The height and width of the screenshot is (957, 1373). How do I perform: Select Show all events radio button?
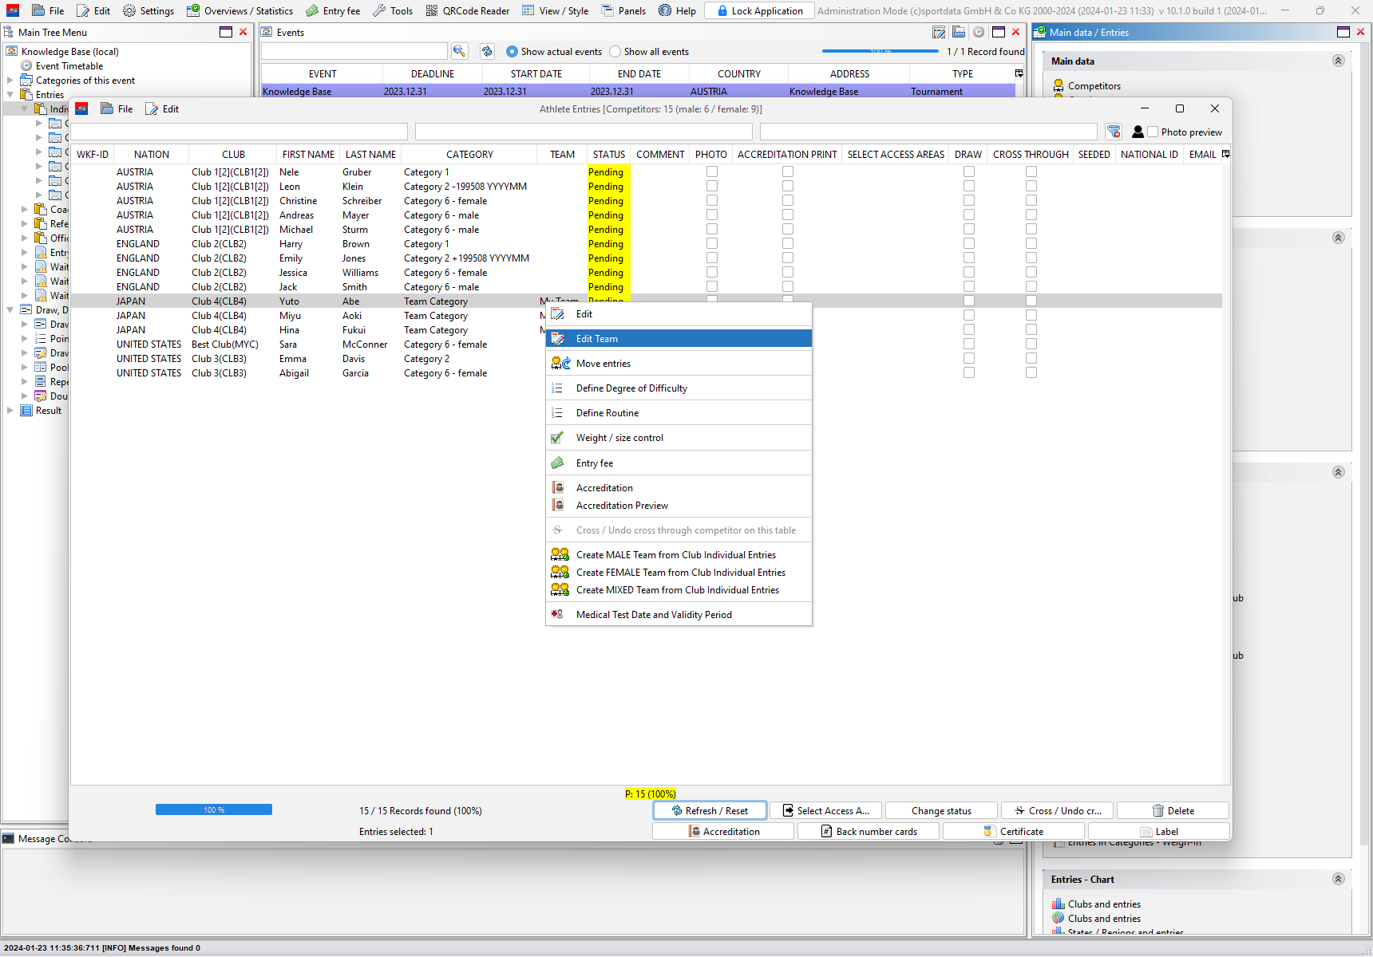pyautogui.click(x=615, y=51)
